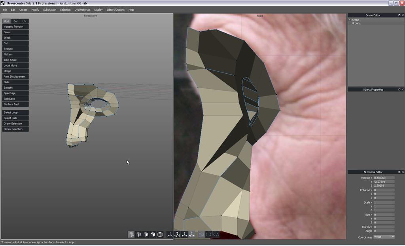This screenshot has width=405, height=246.
Task: Click the Position Z value field
Action: (x=384, y=186)
